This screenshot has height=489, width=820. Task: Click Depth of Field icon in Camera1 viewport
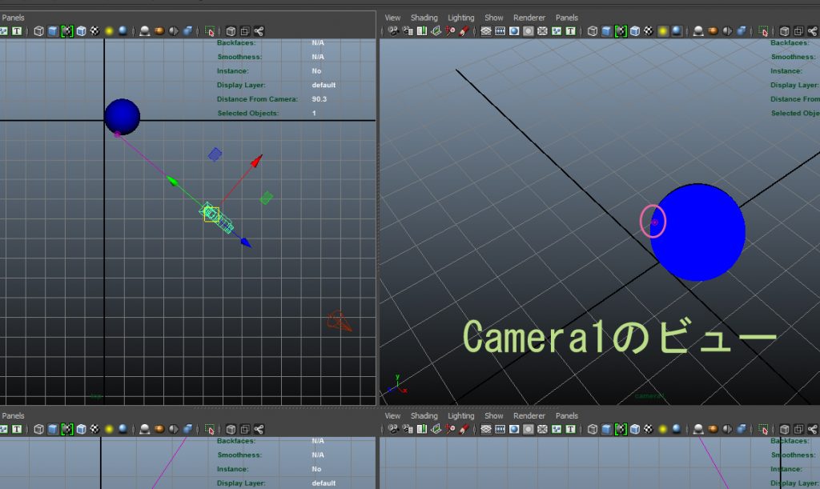click(742, 31)
